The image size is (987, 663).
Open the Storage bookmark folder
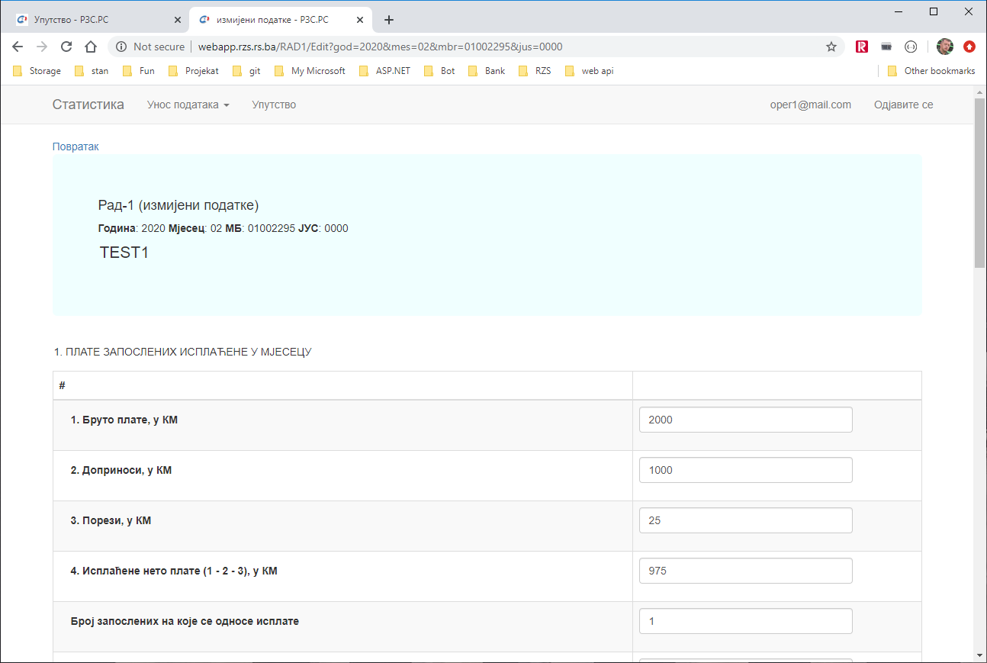[37, 71]
